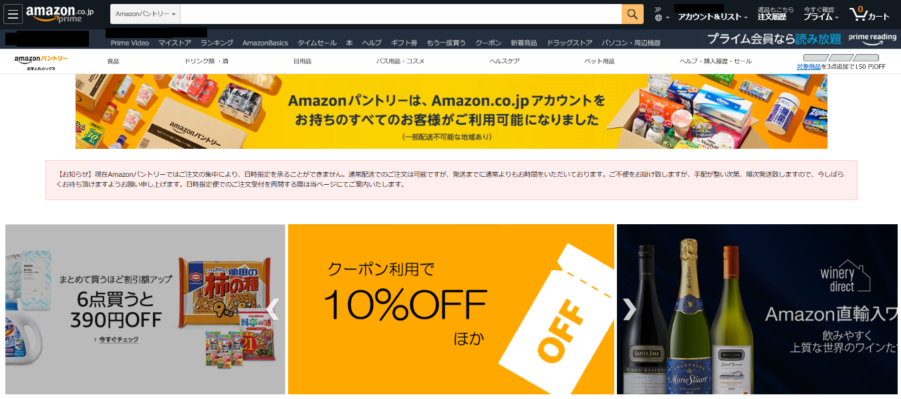901x399 pixels.
Task: Select ドリンク類・酒 category
Action: (207, 61)
